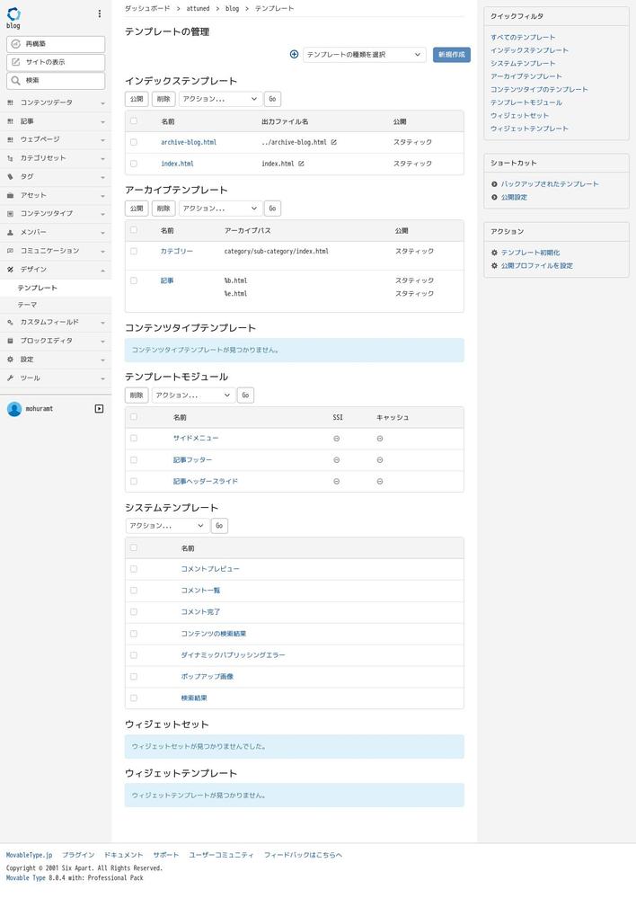Screen dimensions: 636x898
Task: Collapse the デザイン sidebar menu
Action: [56, 269]
